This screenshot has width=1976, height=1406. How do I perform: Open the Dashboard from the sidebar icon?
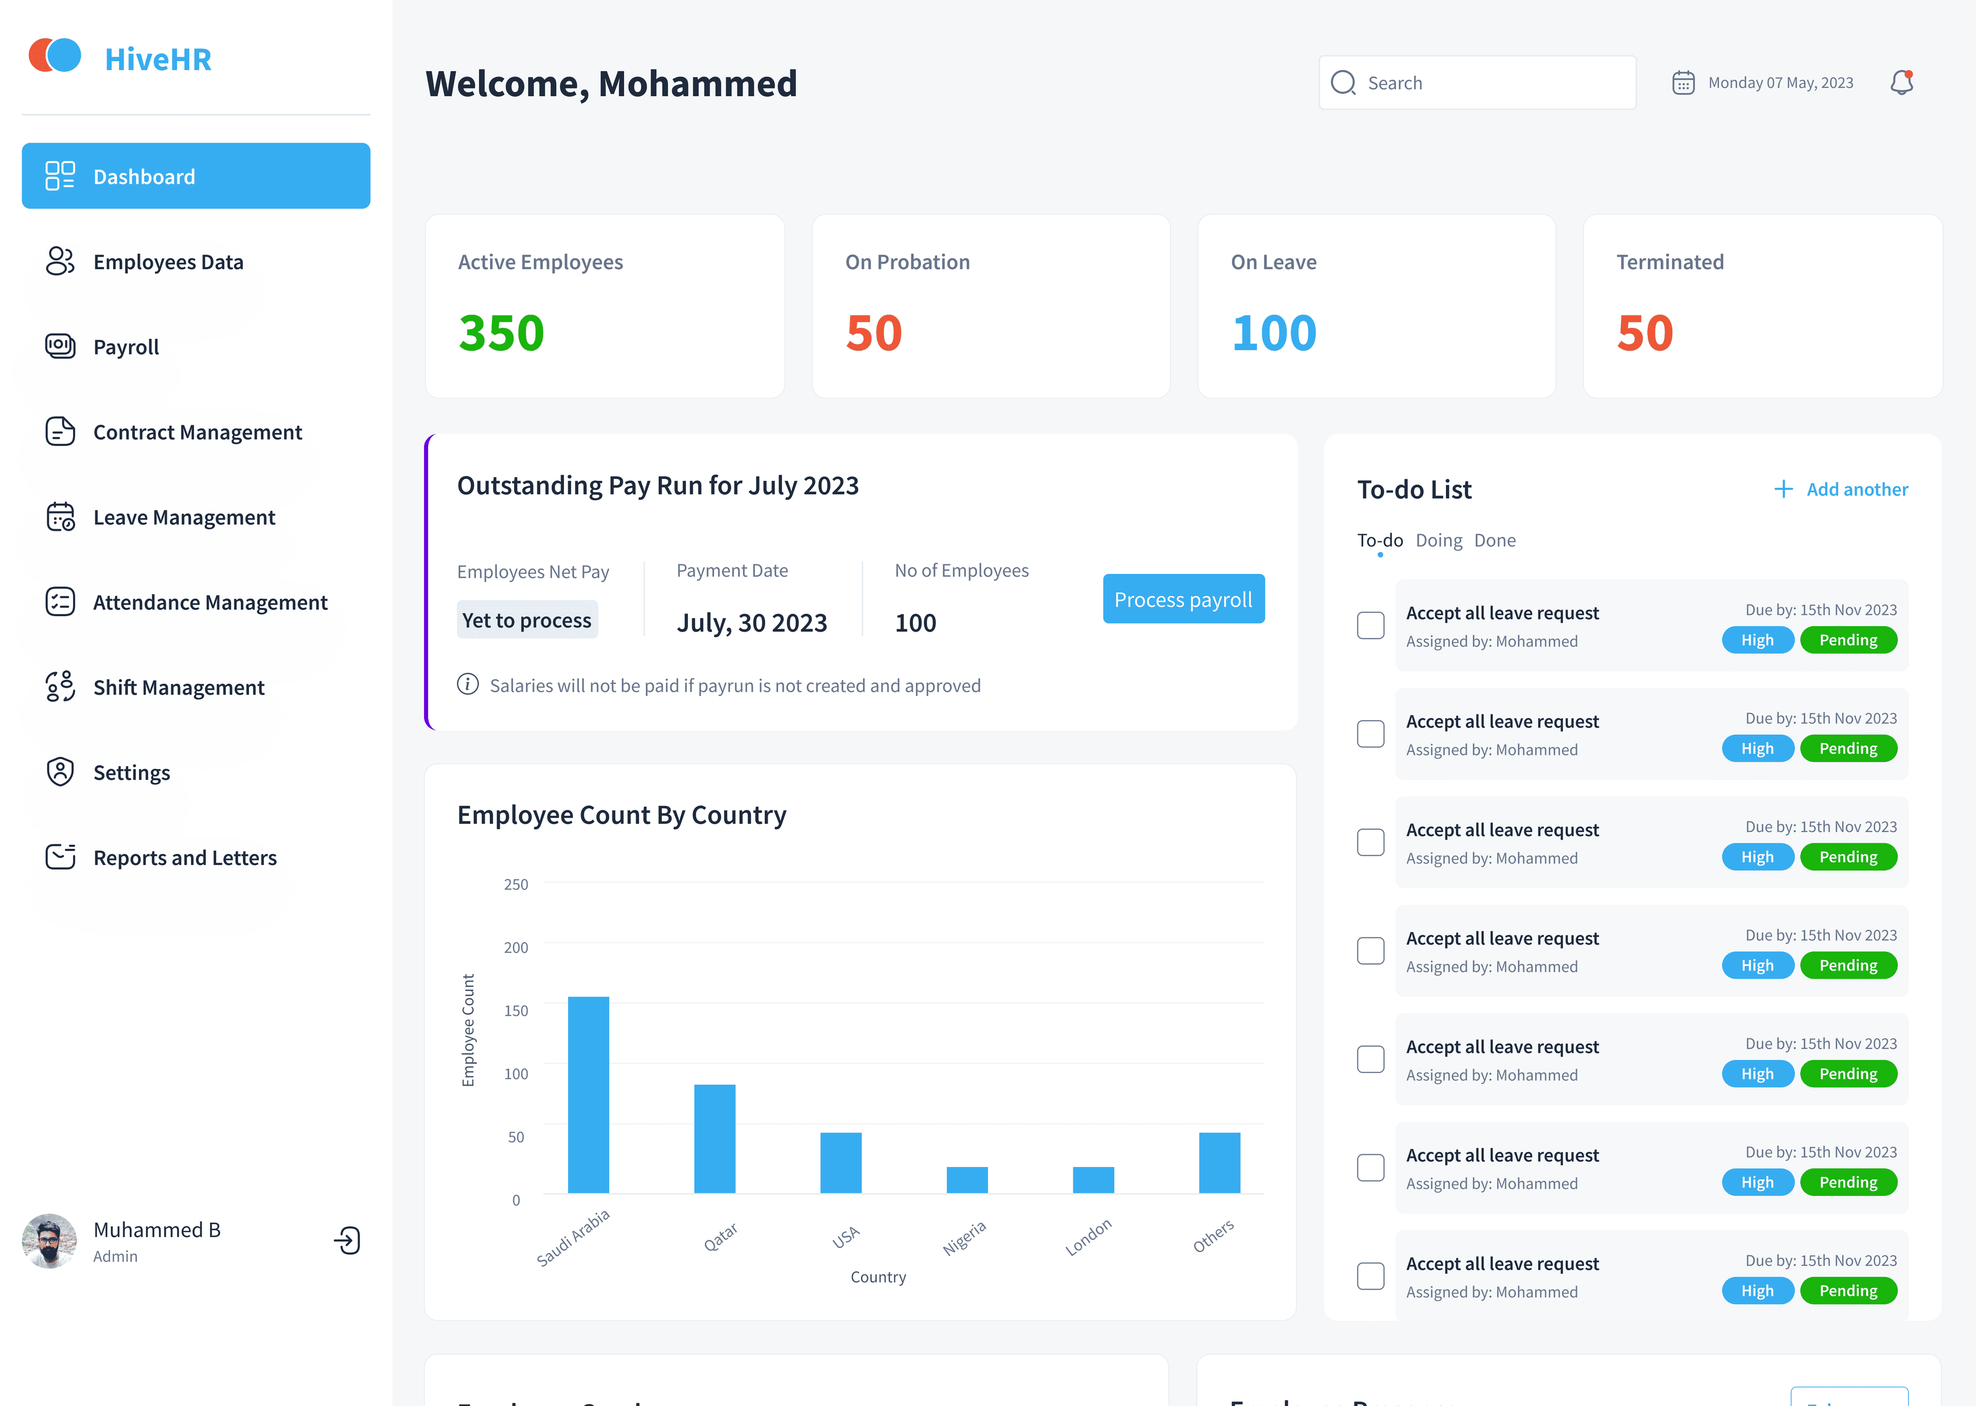coord(59,176)
